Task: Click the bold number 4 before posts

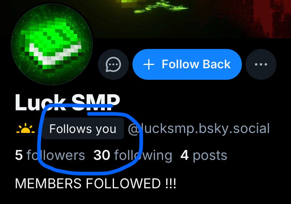Action: pos(185,155)
